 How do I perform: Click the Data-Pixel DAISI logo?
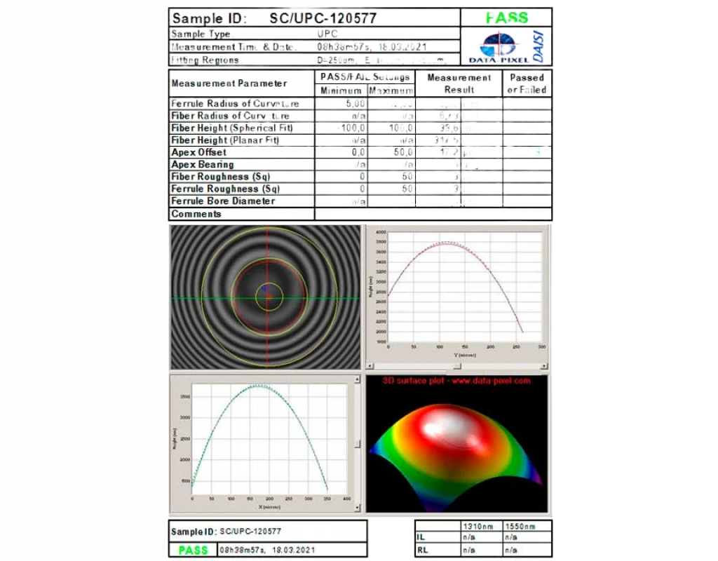click(x=506, y=47)
